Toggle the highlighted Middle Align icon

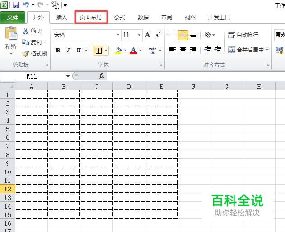[x=182, y=35]
